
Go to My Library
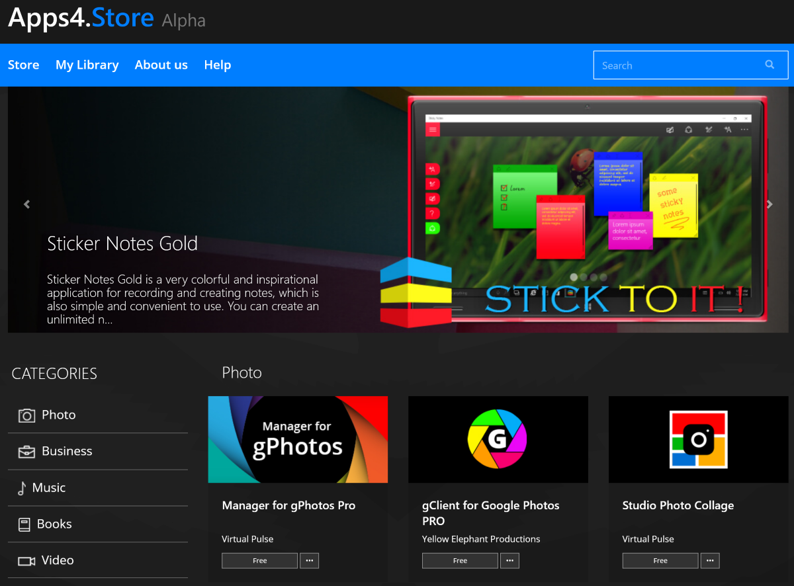click(87, 65)
